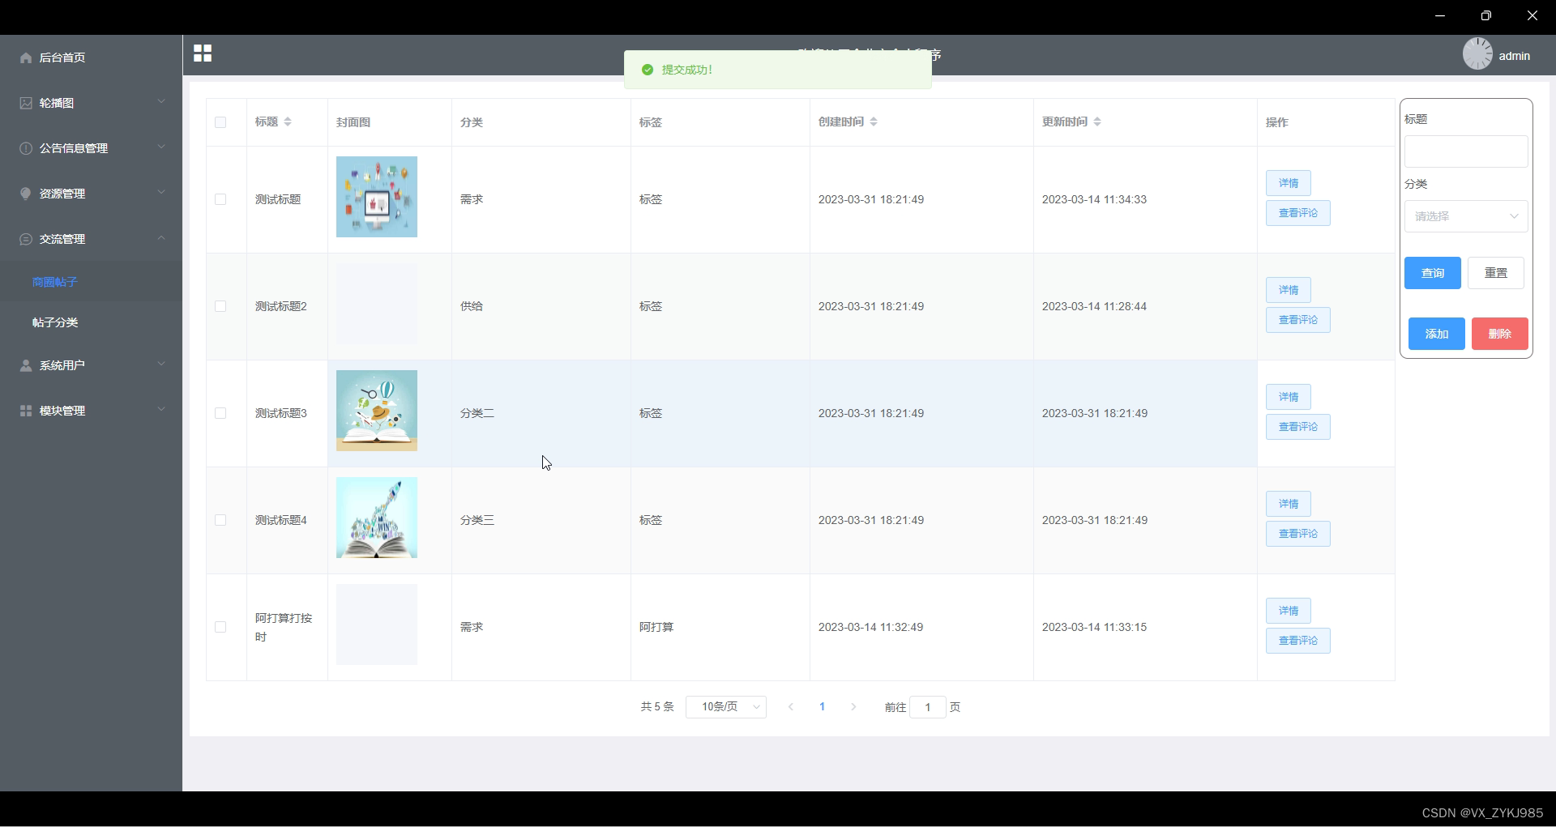Open cover thumbnail of row 测试标题4

pyautogui.click(x=377, y=518)
